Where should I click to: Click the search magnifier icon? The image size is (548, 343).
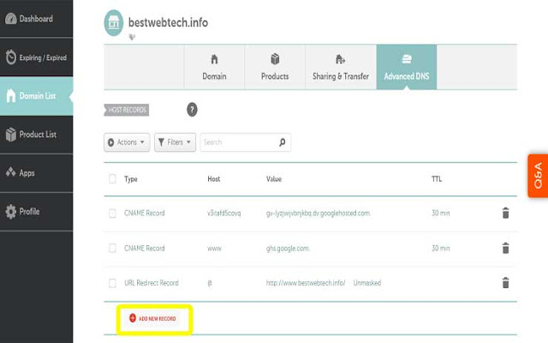tap(283, 142)
